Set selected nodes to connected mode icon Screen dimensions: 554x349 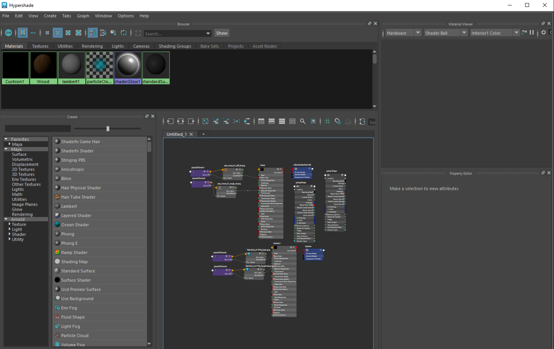coord(272,121)
